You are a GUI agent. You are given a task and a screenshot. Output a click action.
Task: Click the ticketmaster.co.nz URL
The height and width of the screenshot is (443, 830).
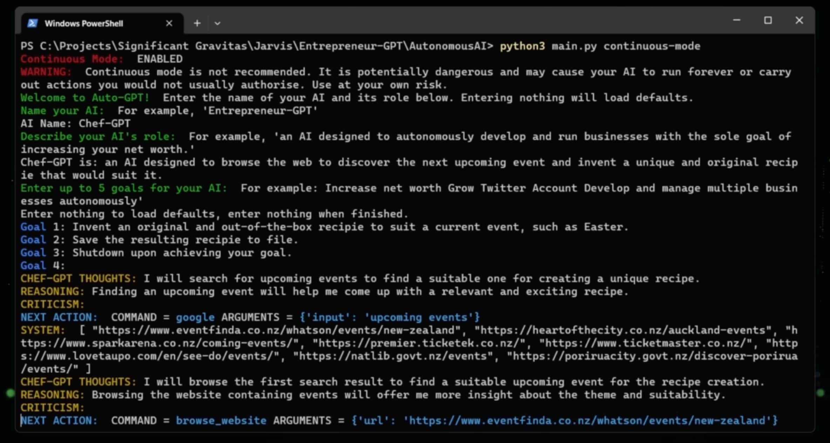(x=648, y=343)
